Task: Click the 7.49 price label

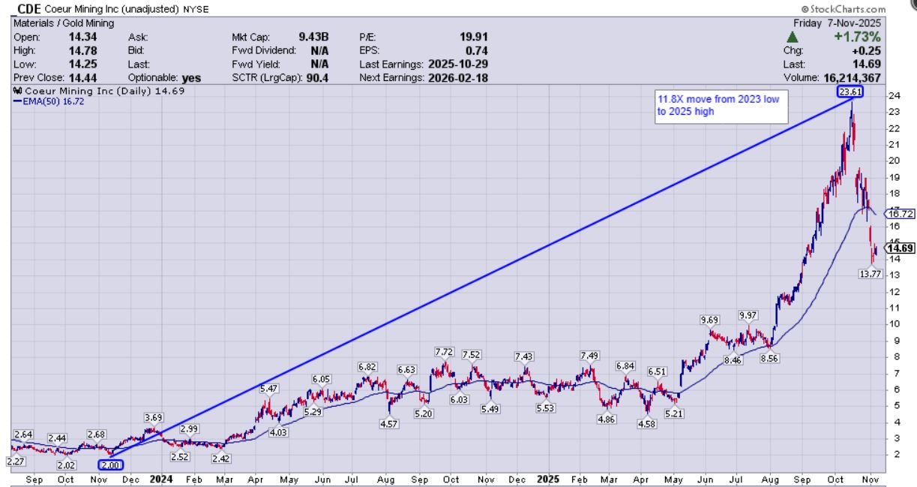Action: pyautogui.click(x=590, y=356)
